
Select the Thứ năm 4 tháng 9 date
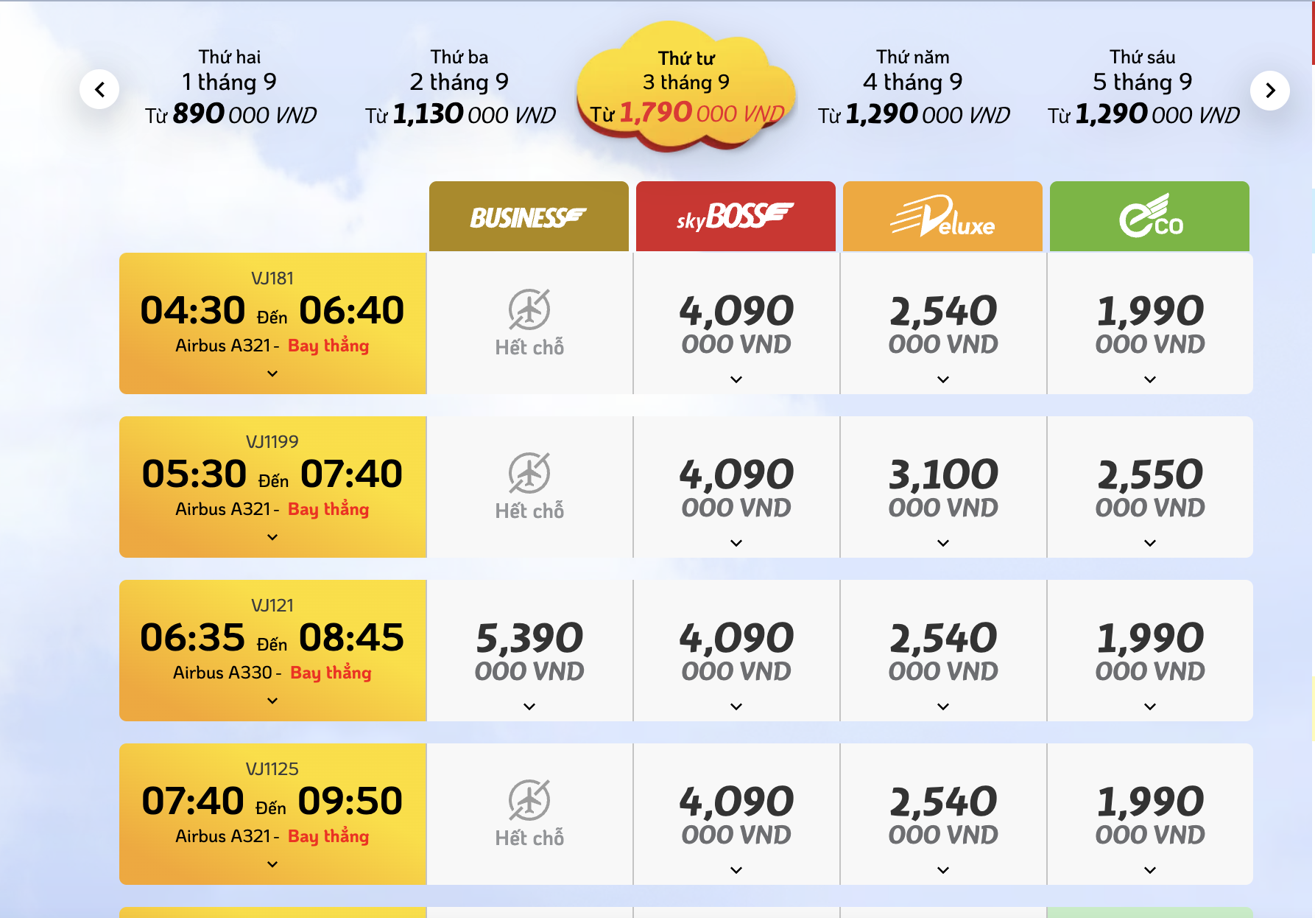pyautogui.click(x=913, y=87)
